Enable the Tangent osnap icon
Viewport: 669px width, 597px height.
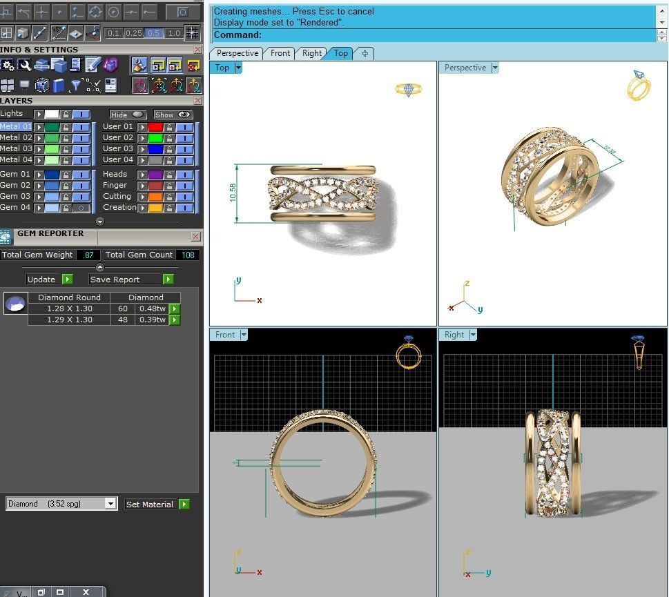(23, 12)
